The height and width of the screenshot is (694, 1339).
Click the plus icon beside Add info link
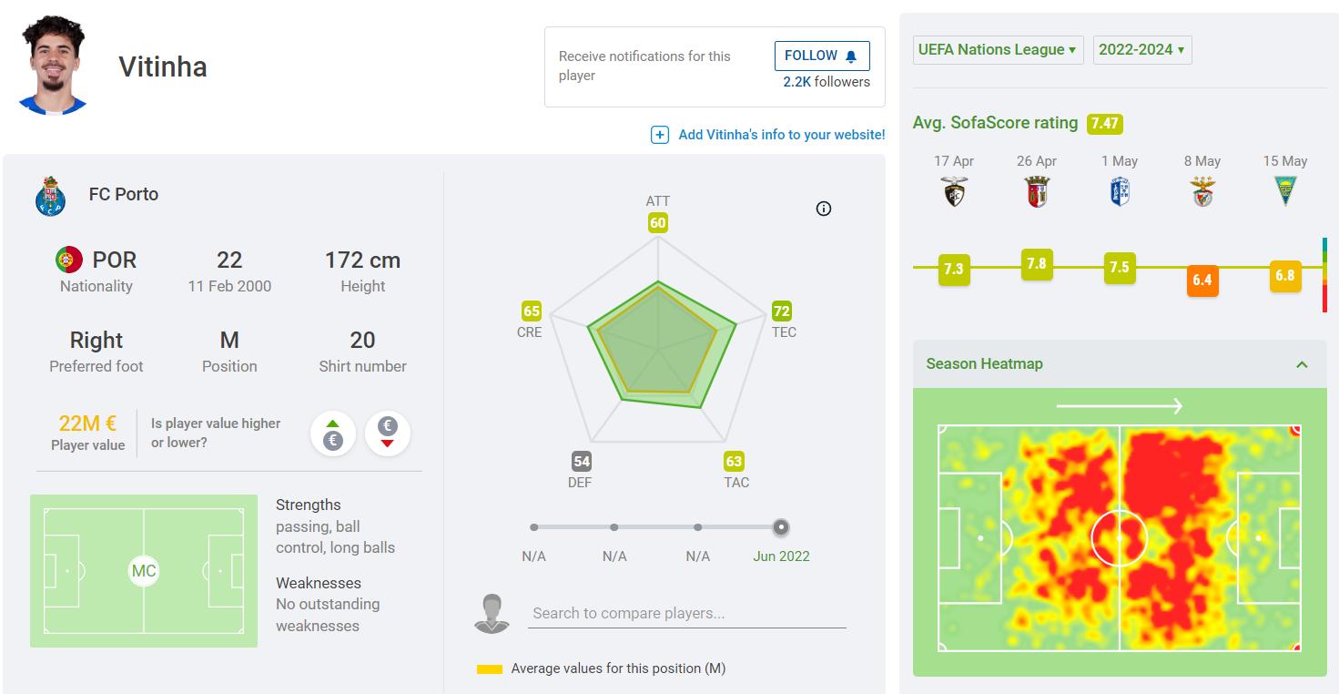pos(660,135)
